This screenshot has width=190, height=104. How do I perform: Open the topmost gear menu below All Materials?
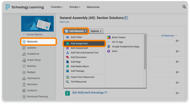click(178, 41)
